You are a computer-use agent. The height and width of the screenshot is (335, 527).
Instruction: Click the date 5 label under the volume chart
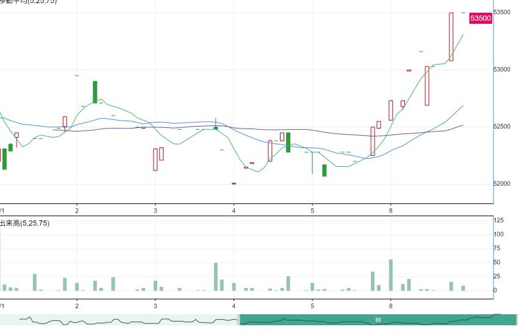click(312, 306)
